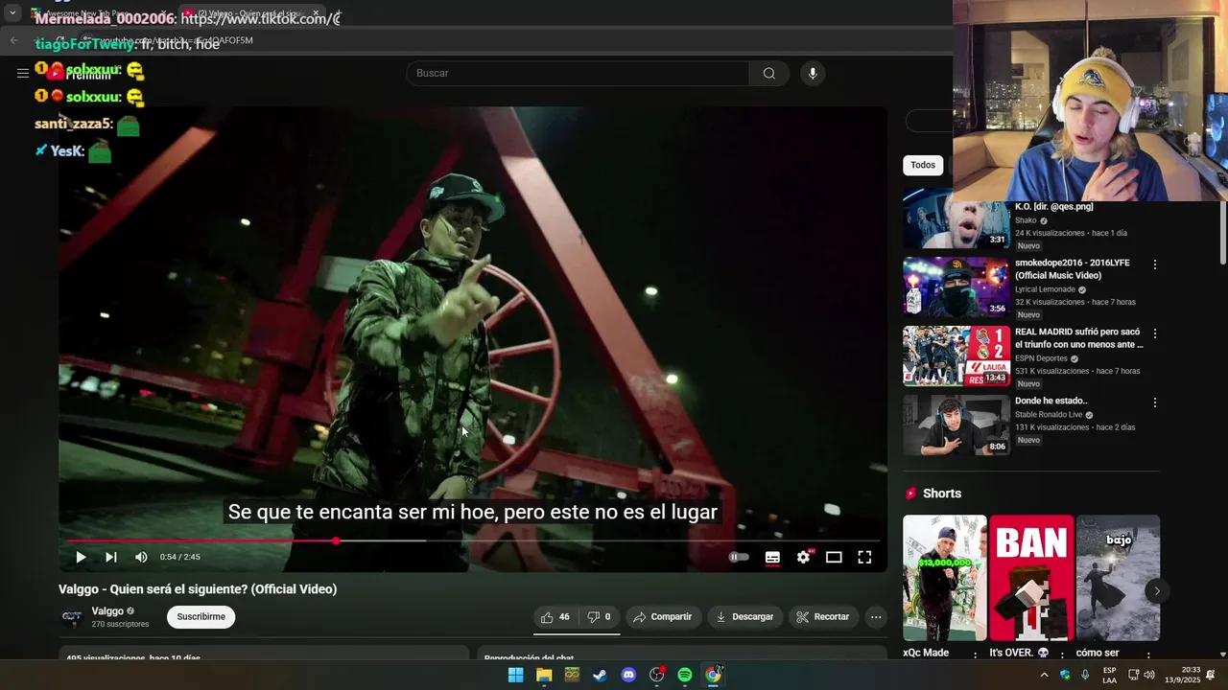
Task: Show next Shorts with arrow chevron
Action: coord(1157,591)
